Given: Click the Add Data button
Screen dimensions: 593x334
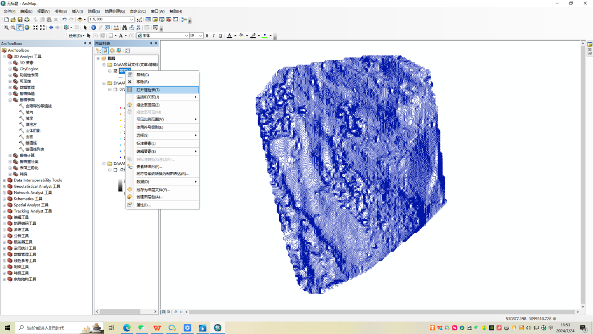Looking at the screenshot, I should point(80,19).
